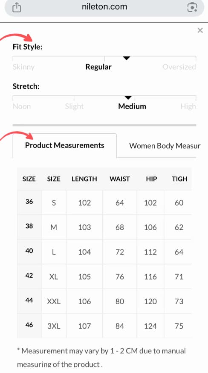This screenshot has height=373, width=208.
Task: Click the HIP column header
Action: [151, 179]
